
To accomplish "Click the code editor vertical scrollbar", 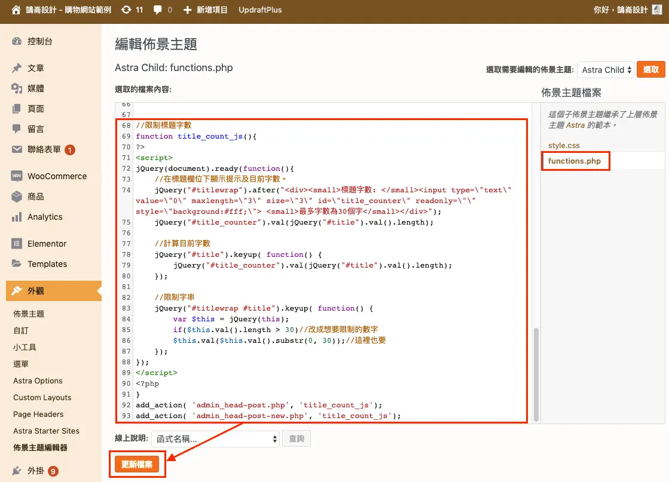I will (x=536, y=374).
